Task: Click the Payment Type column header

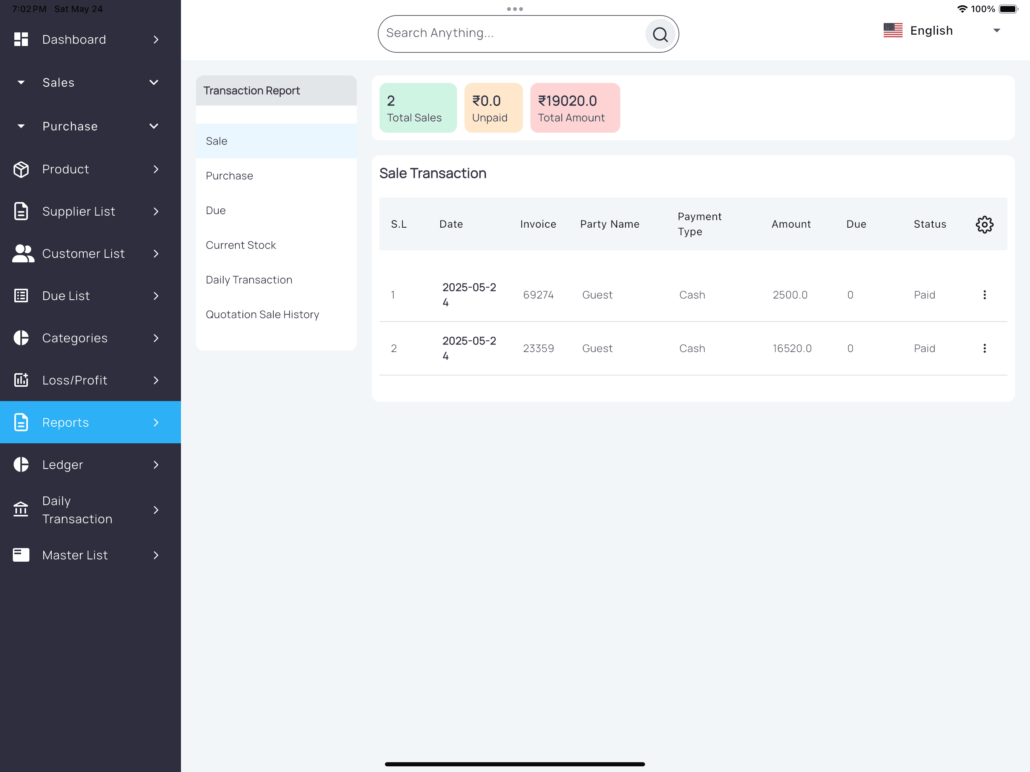Action: click(699, 224)
